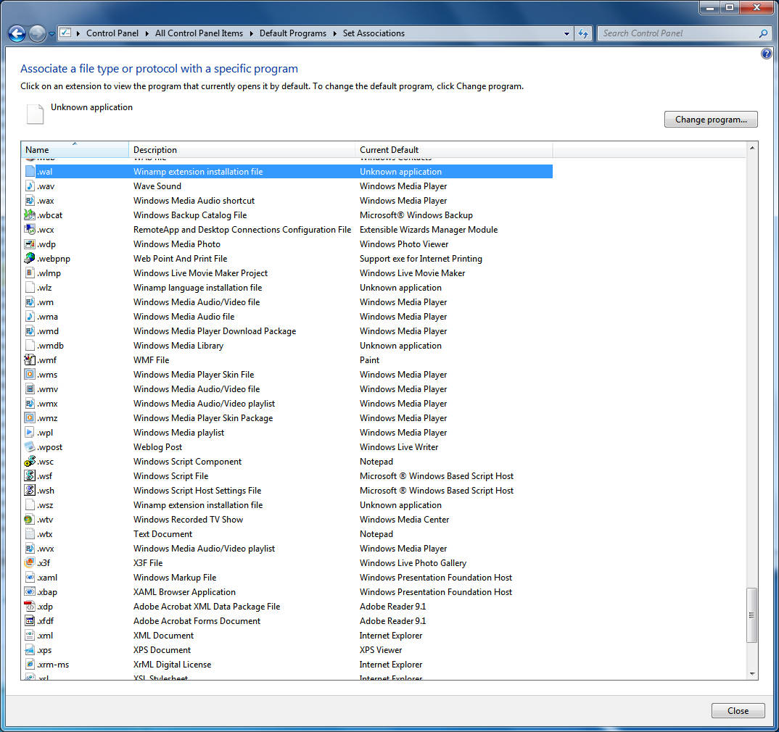Click the .wtv Media Center icon

29,520
